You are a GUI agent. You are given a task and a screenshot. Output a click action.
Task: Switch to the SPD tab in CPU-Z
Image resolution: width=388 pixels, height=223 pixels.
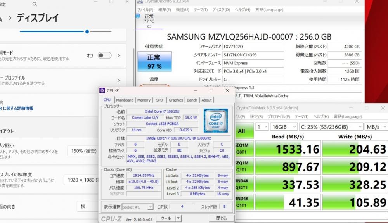click(x=159, y=100)
